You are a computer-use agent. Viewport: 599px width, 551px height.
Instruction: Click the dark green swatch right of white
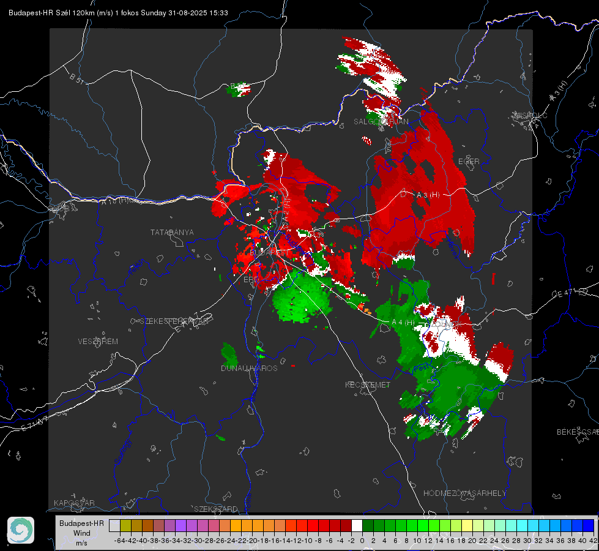click(368, 526)
